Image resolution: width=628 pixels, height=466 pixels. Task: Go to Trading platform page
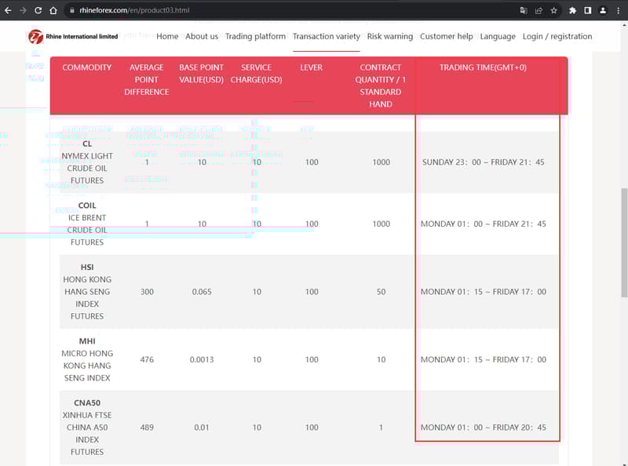click(x=255, y=36)
